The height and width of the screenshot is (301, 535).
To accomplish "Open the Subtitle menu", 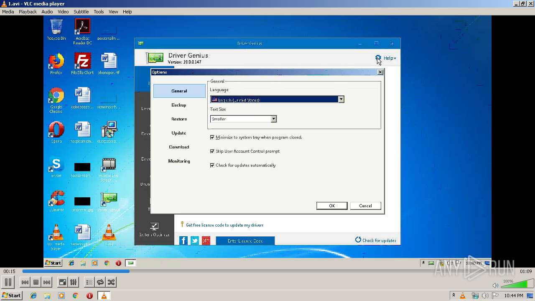I will (81, 12).
